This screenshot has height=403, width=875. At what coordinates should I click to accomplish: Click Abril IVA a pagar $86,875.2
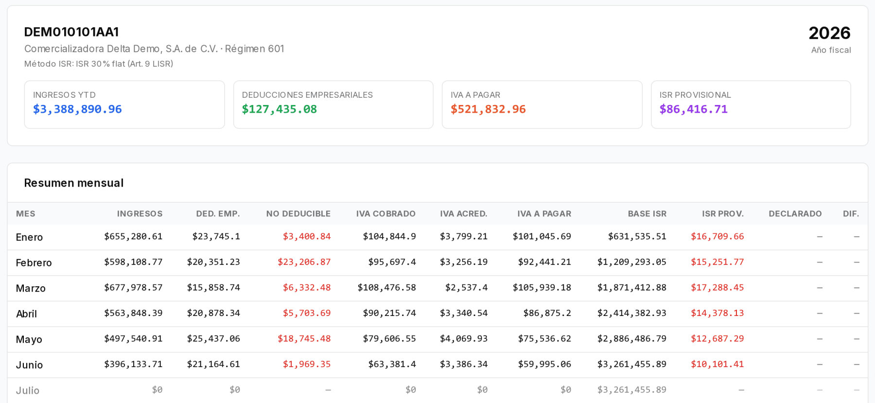[x=547, y=313]
